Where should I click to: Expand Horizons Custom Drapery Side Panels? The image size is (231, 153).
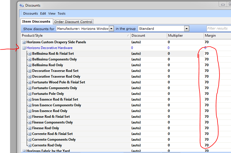(24, 42)
